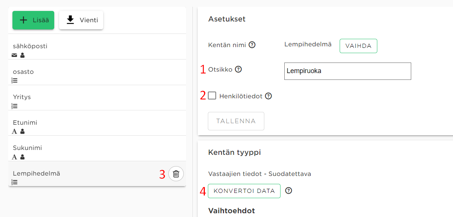Click VAIHDA to change field name
This screenshot has width=453, height=217.
[358, 46]
